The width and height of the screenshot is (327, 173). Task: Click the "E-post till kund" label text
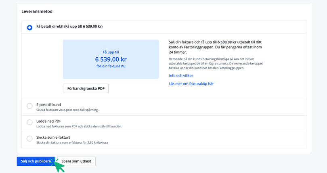48,104
